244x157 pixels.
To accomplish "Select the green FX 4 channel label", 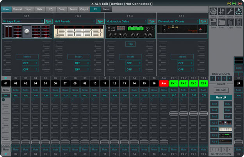I will 203,83.
